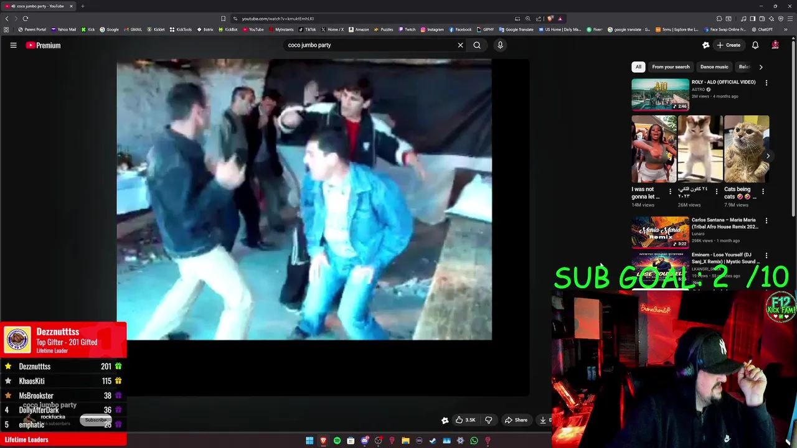Viewport: 797px width, 448px height.
Task: Open the Twitch bookmark
Action: pos(407,29)
